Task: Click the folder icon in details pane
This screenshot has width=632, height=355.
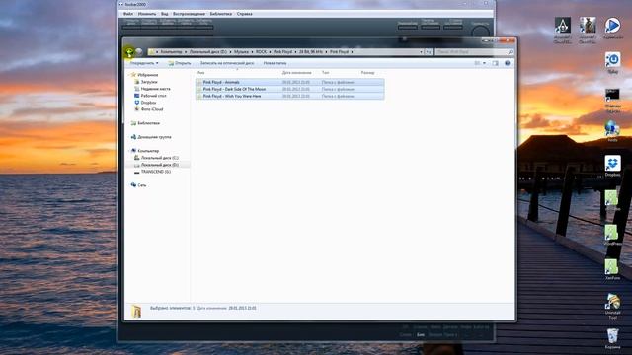Action: [136, 312]
